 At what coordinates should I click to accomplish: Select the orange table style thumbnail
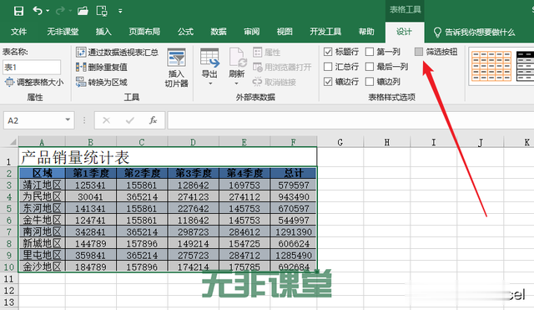[491, 66]
